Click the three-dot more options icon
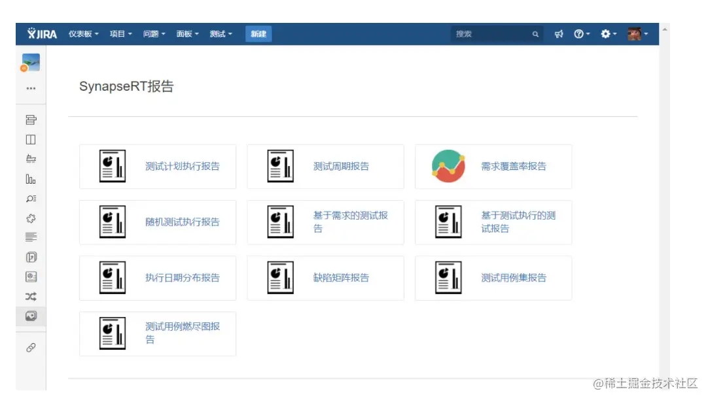The height and width of the screenshot is (402, 710). (31, 89)
